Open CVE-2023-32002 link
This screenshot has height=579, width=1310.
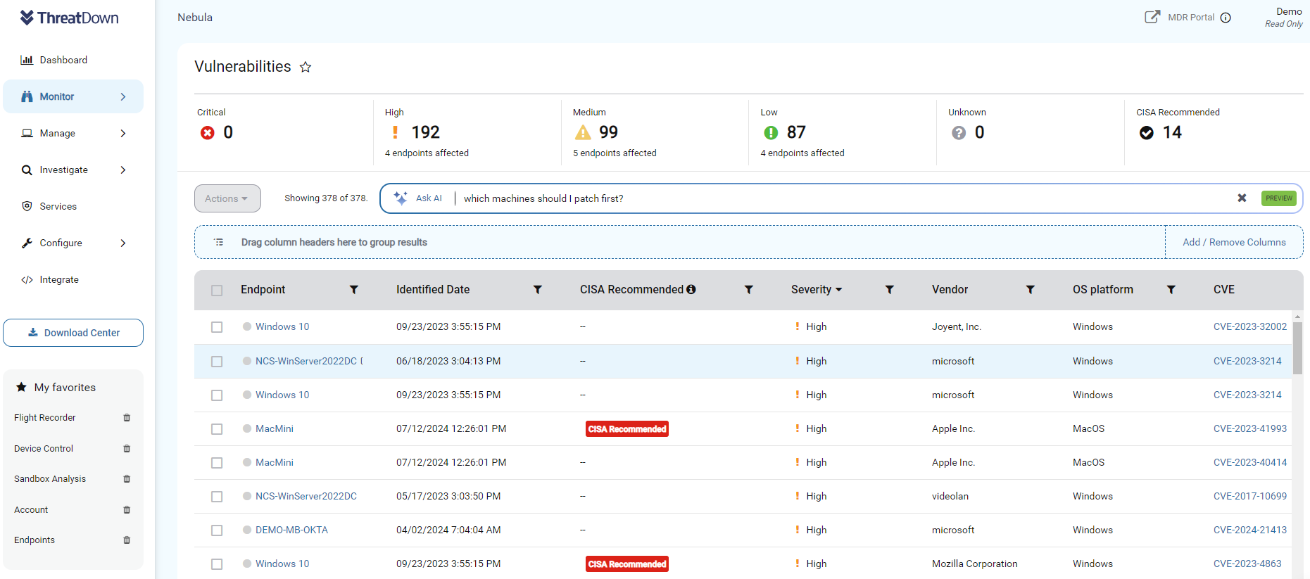(x=1249, y=326)
